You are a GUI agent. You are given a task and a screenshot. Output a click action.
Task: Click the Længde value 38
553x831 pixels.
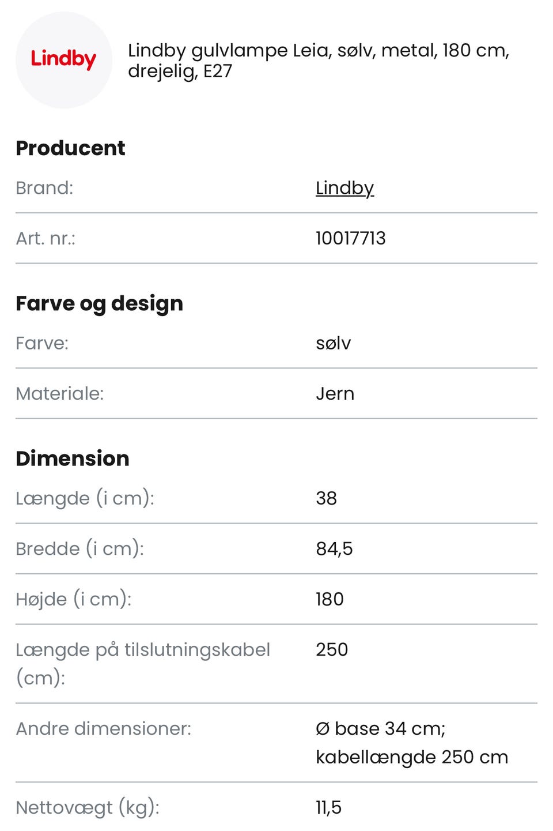(x=326, y=498)
